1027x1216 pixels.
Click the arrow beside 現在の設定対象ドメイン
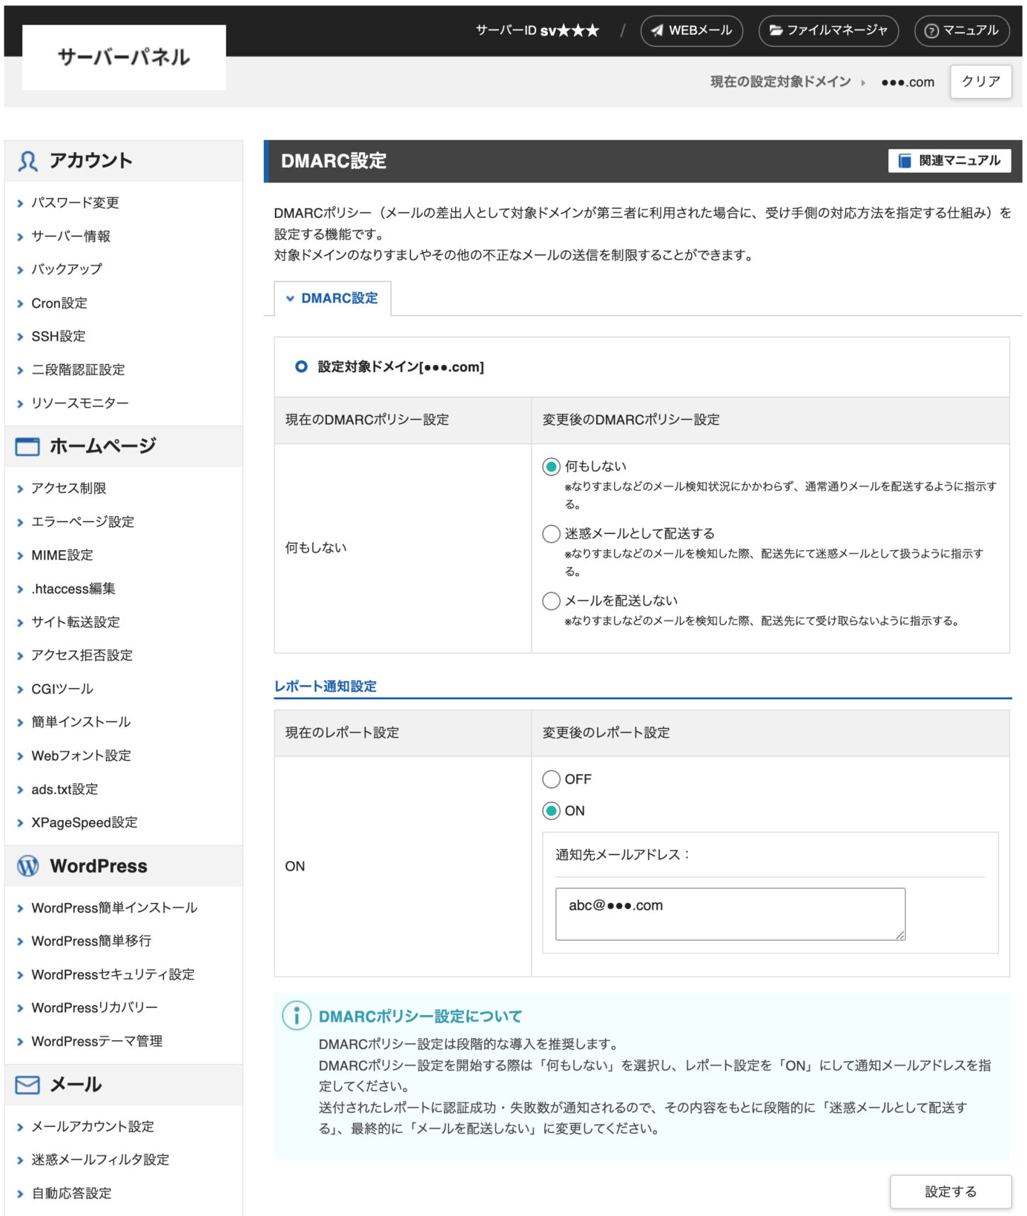coord(863,82)
